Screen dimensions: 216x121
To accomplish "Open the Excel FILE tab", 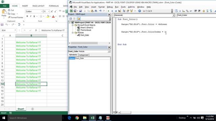I will [x=4, y=6].
